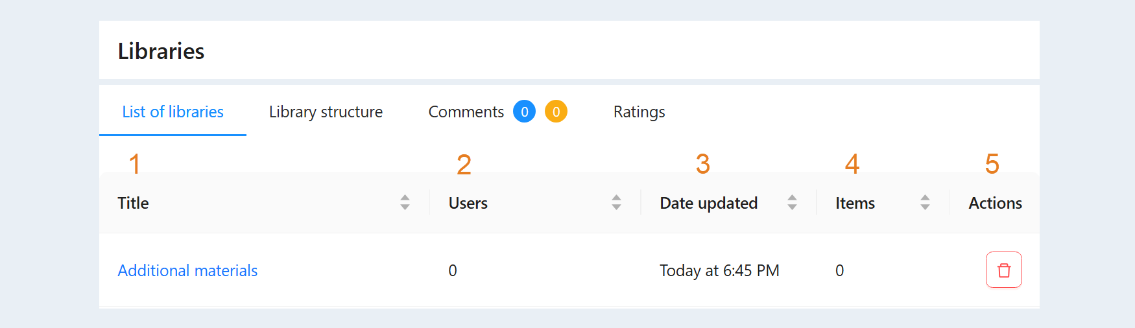Sort by Title using sort arrows
The height and width of the screenshot is (328, 1135).
405,202
